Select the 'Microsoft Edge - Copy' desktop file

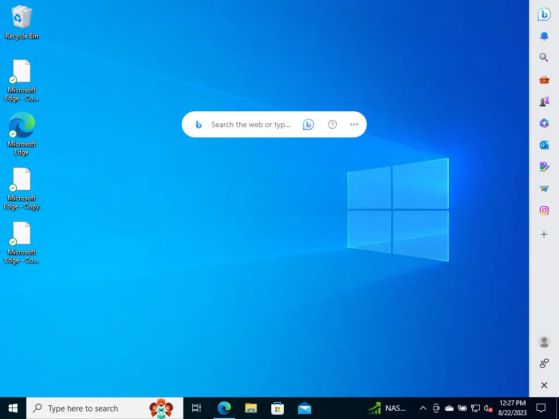click(x=22, y=188)
